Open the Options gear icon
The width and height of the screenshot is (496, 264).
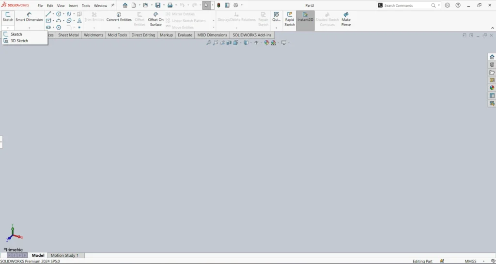(x=236, y=5)
